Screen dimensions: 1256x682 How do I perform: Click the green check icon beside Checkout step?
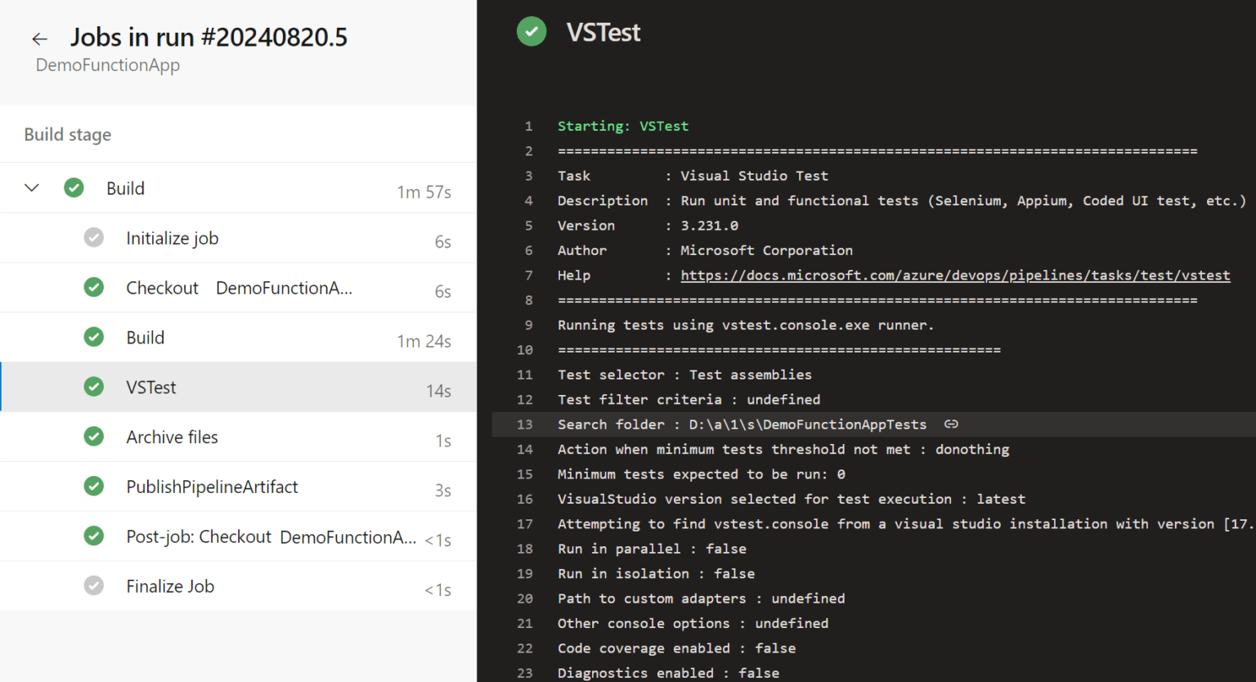pos(94,288)
